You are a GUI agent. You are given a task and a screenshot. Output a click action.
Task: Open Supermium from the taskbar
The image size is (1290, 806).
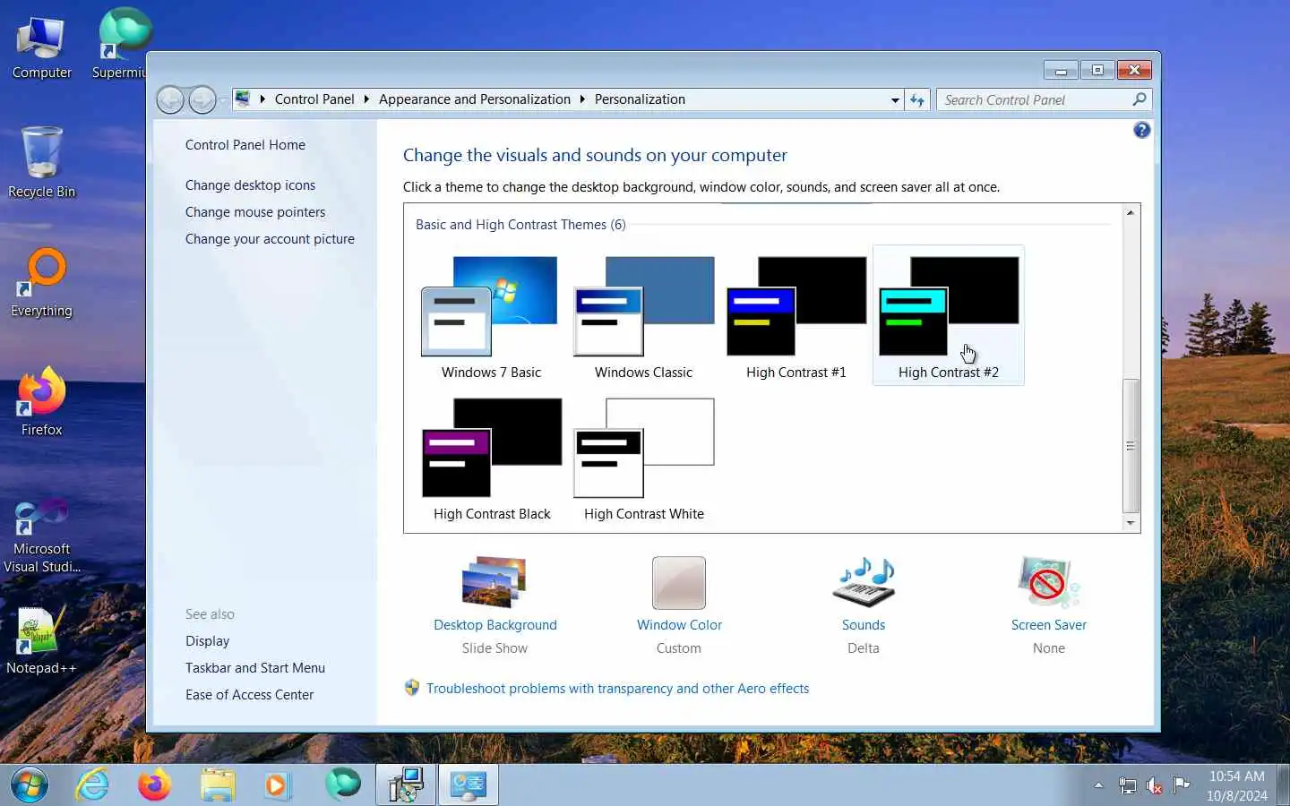[342, 784]
